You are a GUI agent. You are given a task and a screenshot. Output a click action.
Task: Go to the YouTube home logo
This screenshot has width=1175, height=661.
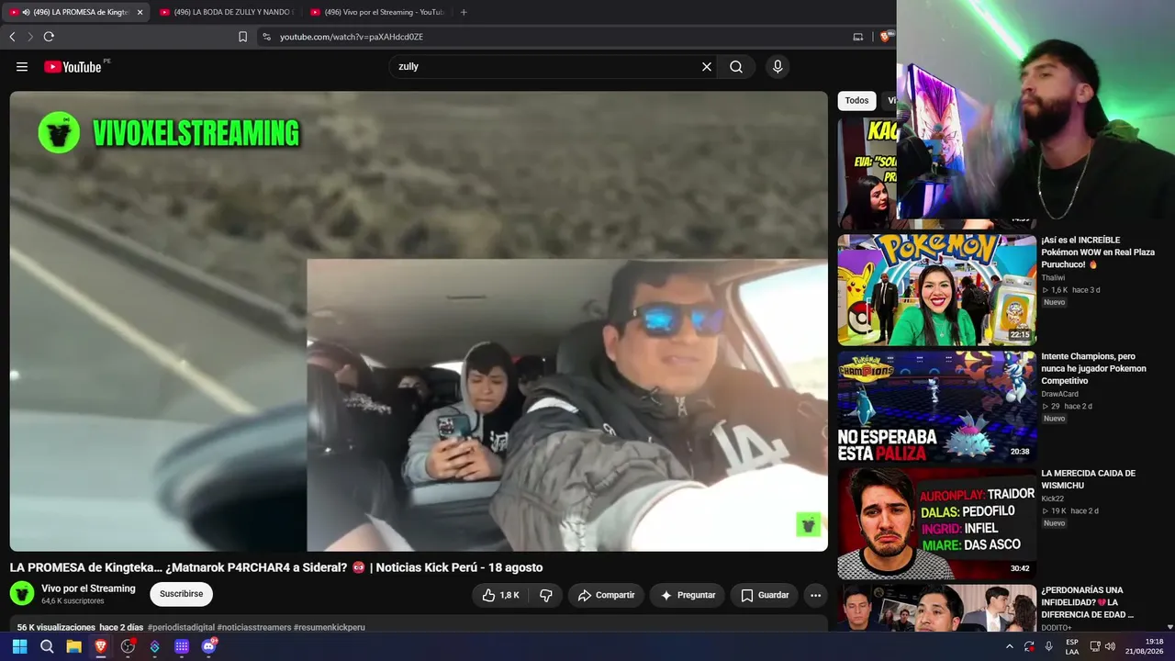[x=73, y=67]
